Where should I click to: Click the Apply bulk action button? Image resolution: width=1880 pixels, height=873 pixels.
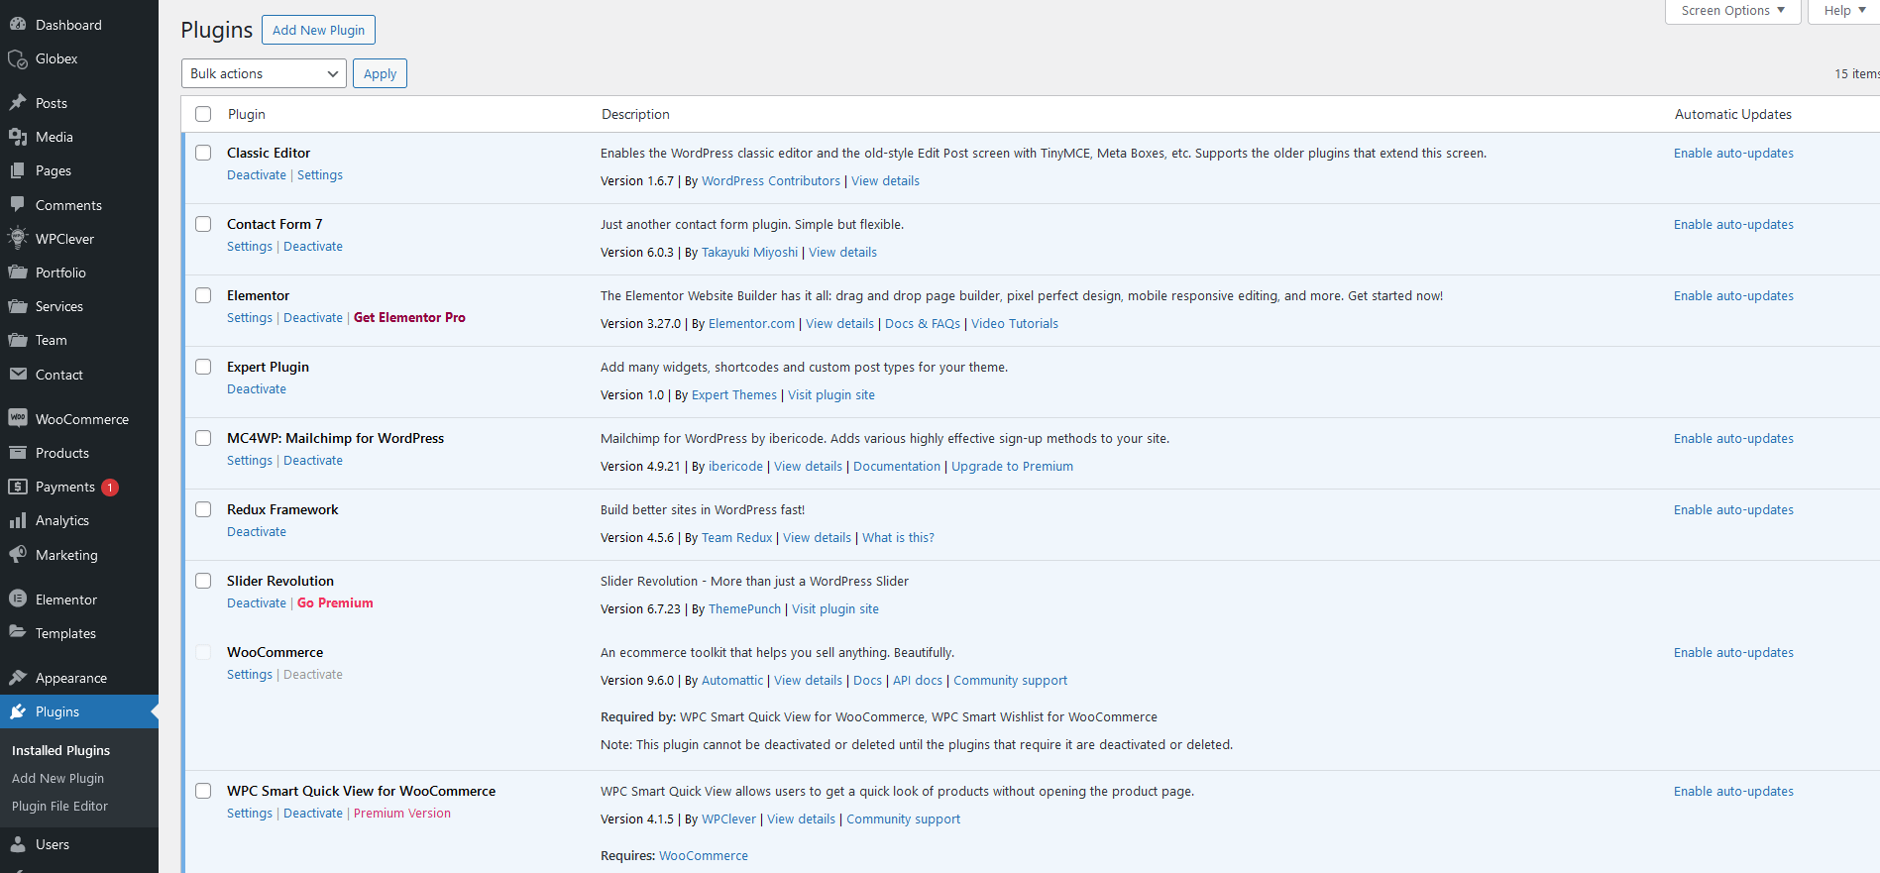[380, 73]
